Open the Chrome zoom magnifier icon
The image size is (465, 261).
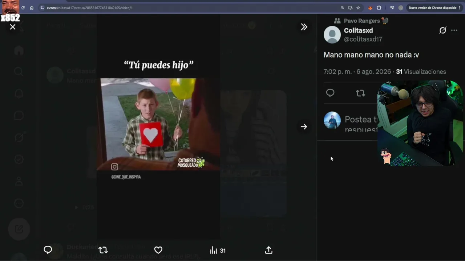coord(342,8)
